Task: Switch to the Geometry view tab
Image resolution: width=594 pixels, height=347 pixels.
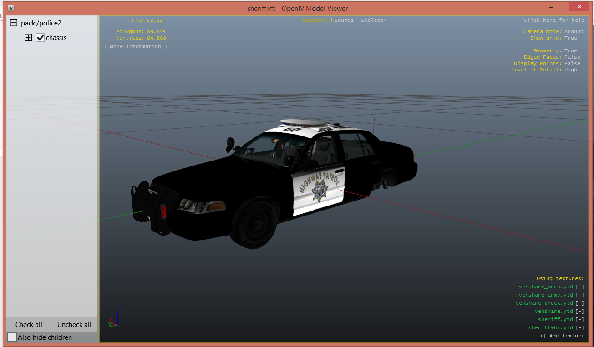Action: coord(314,20)
